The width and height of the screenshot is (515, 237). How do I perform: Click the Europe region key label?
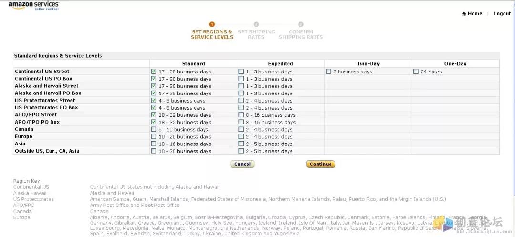click(x=21, y=217)
